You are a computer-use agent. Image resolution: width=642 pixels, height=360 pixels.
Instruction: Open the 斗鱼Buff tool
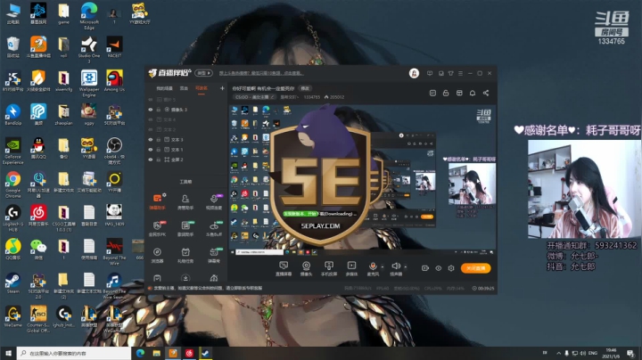213,229
